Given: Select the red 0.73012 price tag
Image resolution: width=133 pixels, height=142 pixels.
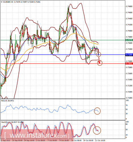Looking at the screenshot, I should [129, 64].
